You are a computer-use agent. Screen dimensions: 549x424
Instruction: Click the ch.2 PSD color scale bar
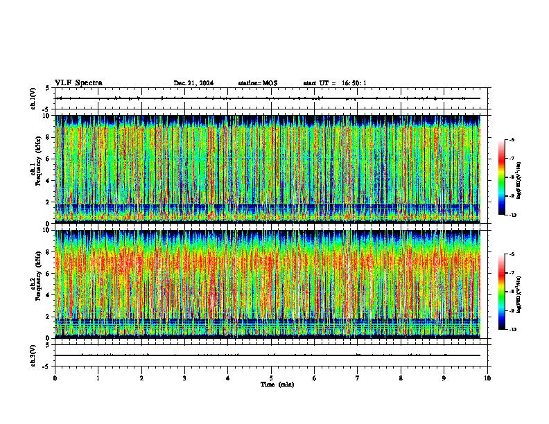click(x=501, y=292)
